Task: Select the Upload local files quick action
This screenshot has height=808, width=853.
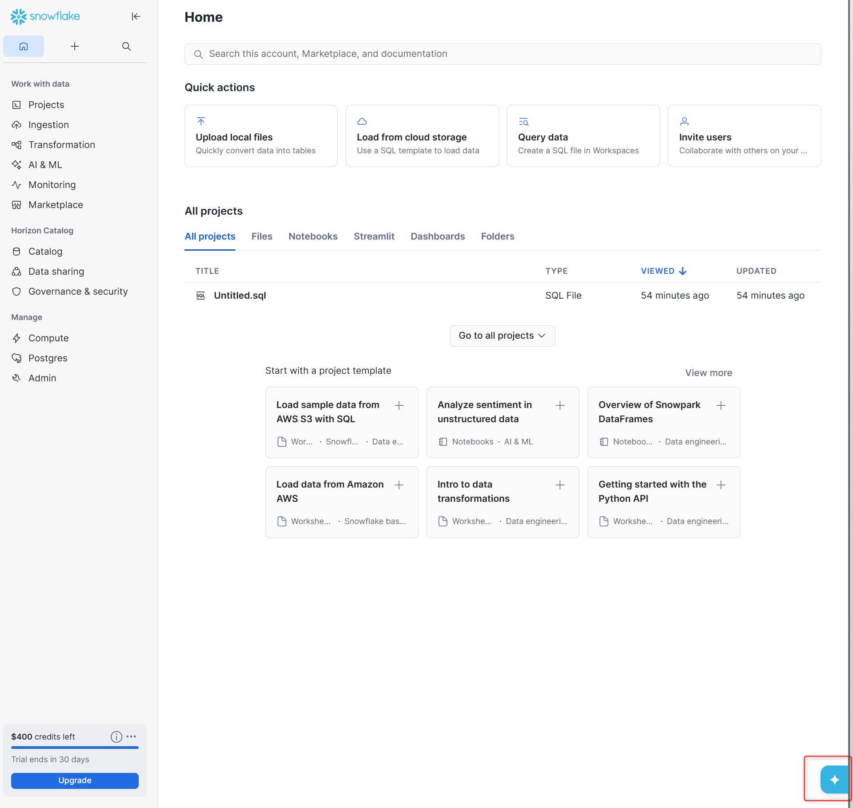Action: click(261, 136)
